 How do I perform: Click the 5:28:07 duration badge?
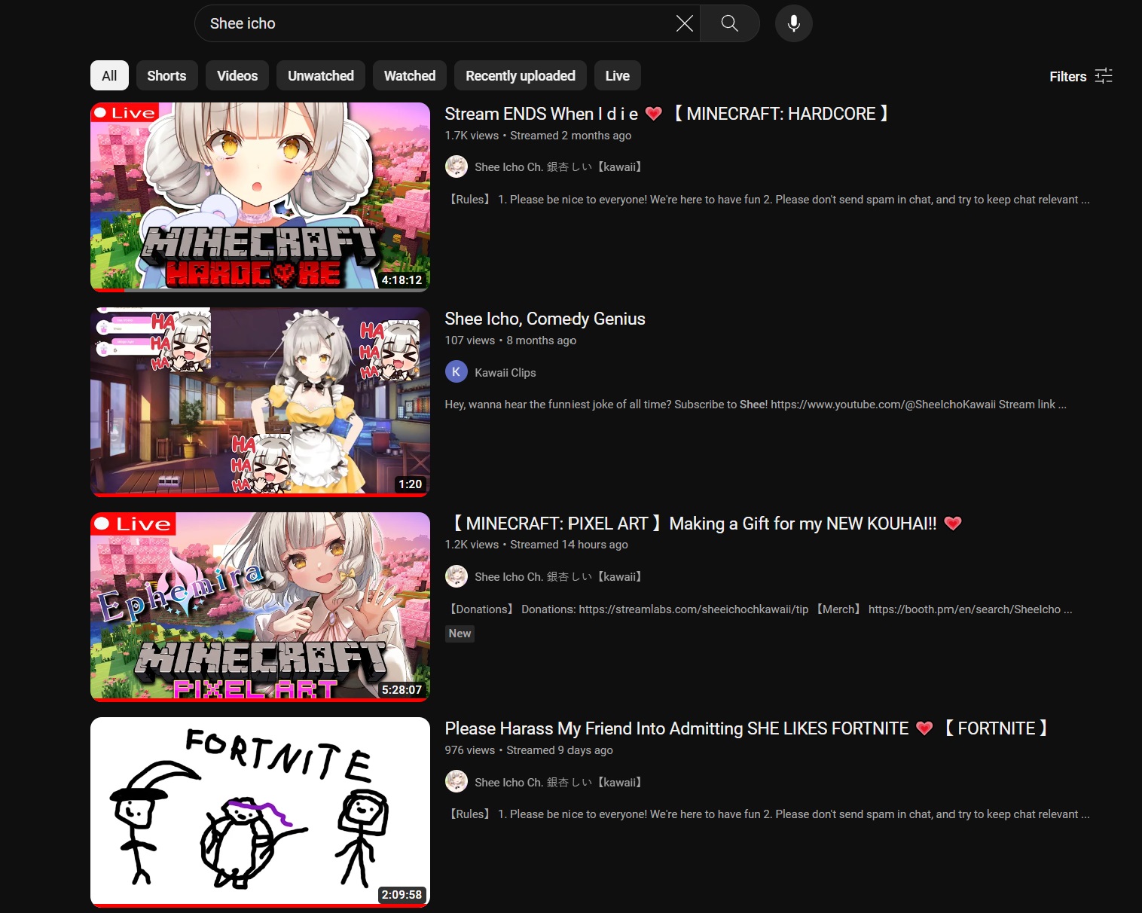click(402, 689)
